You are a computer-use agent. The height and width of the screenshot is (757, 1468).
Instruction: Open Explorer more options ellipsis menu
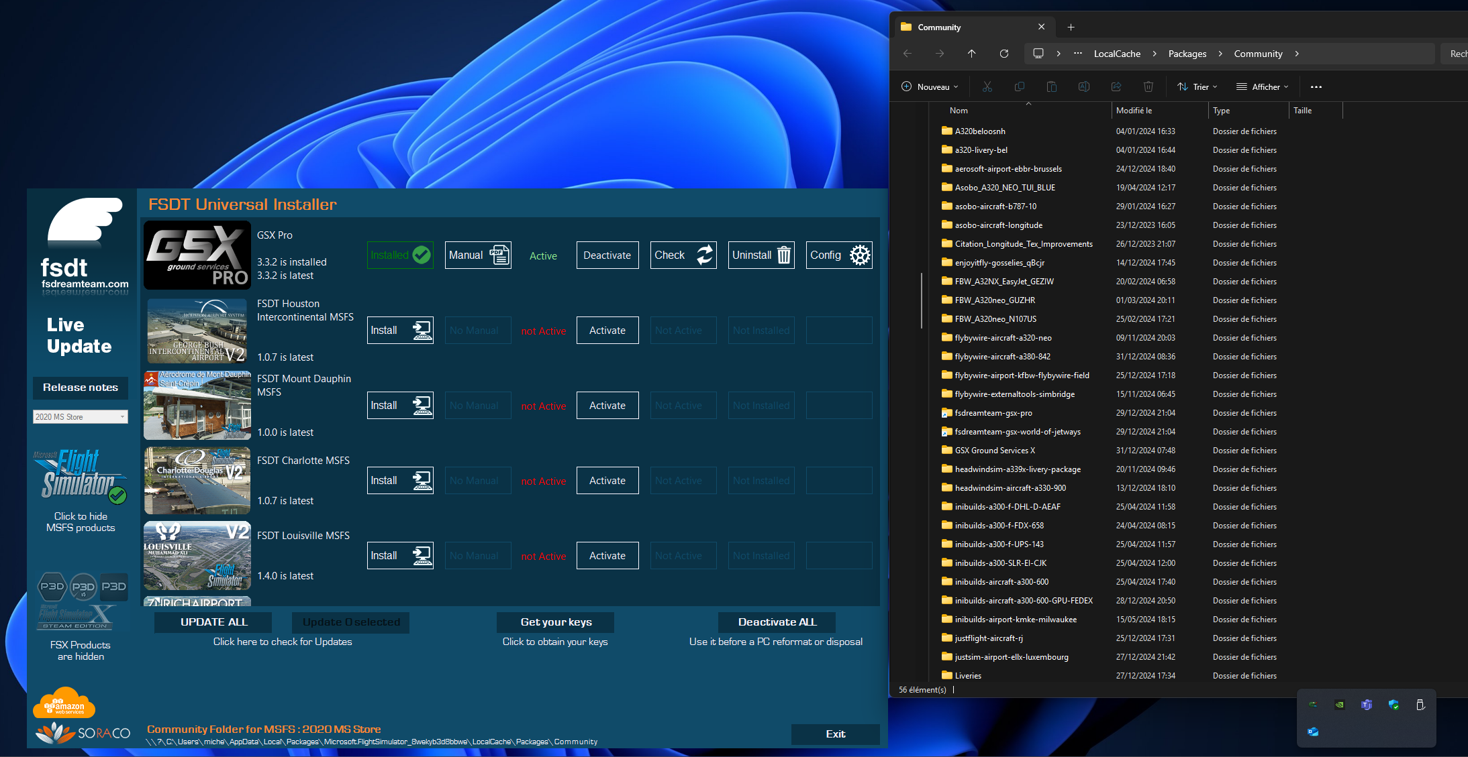coord(1316,86)
